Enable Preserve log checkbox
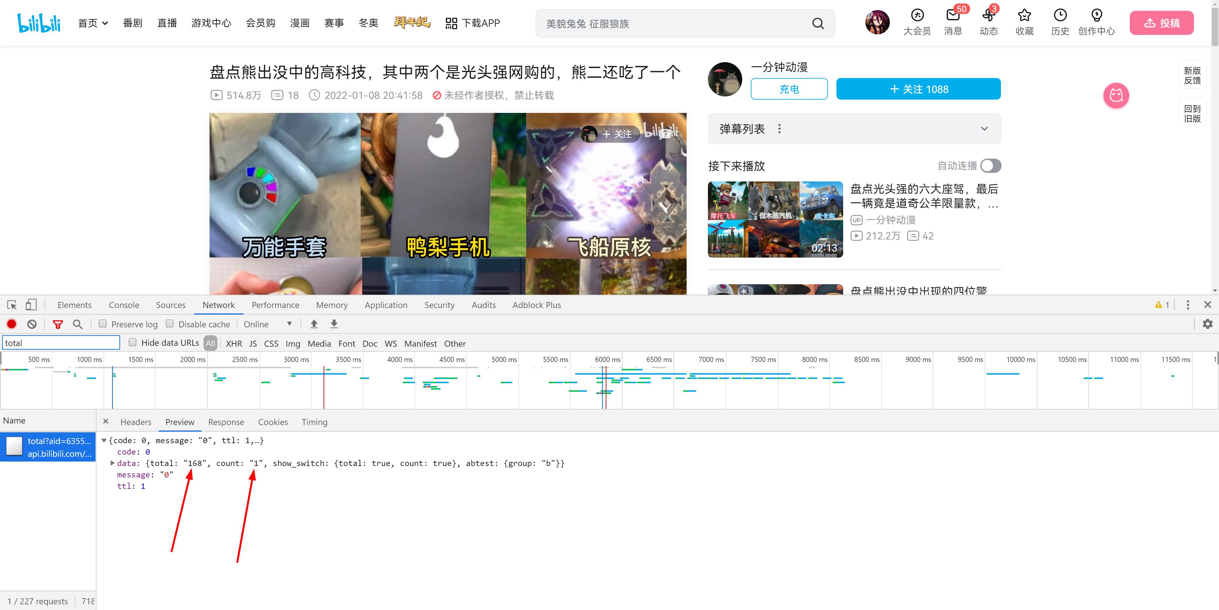This screenshot has height=610, width=1219. pos(102,324)
